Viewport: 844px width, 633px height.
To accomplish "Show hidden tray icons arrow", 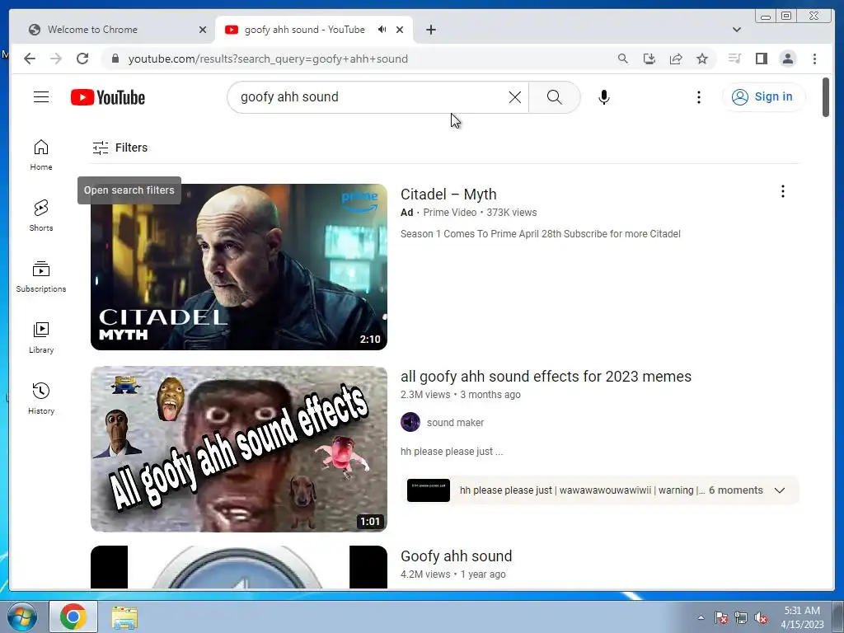I will (701, 617).
